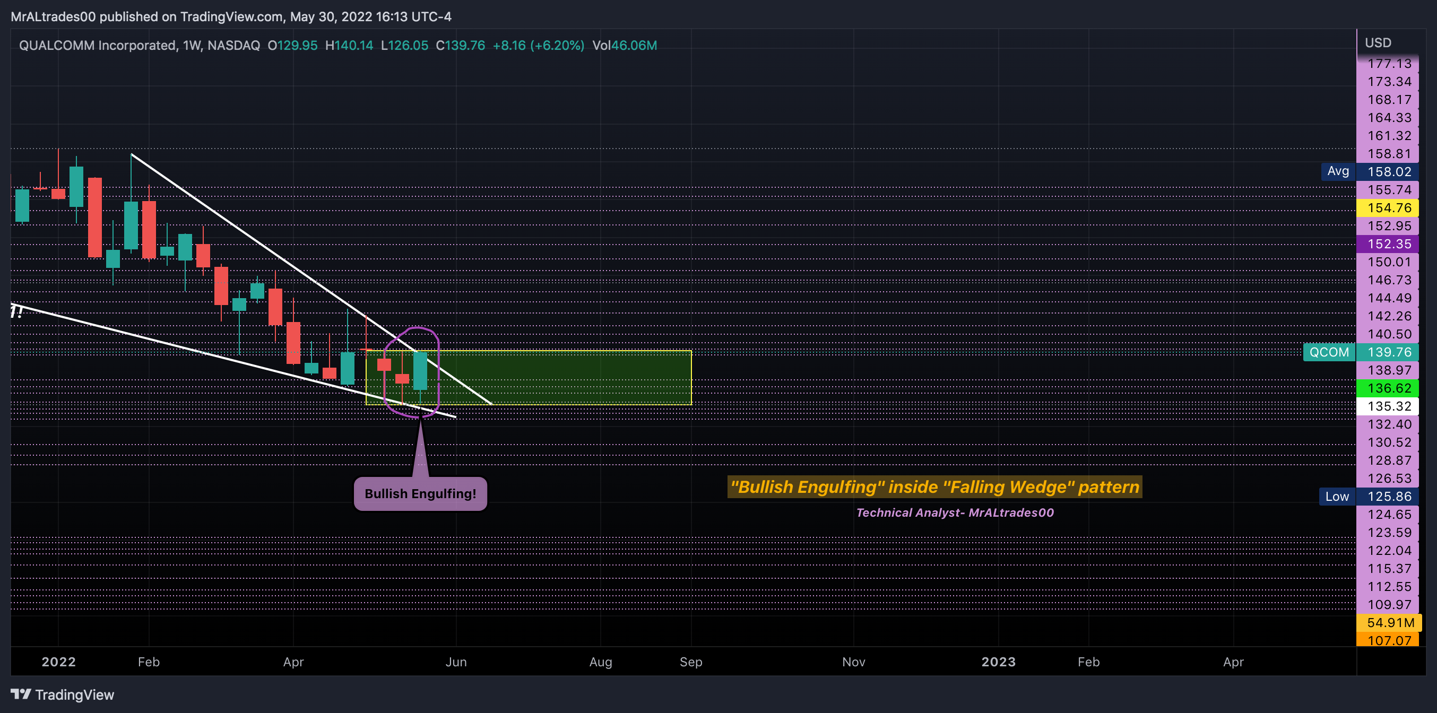The image size is (1437, 713).
Task: Click the Sep time axis label
Action: click(691, 662)
